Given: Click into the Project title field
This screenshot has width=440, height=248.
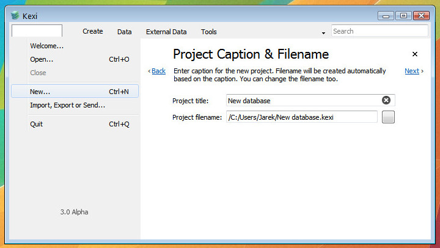Looking at the screenshot, I should coord(302,100).
